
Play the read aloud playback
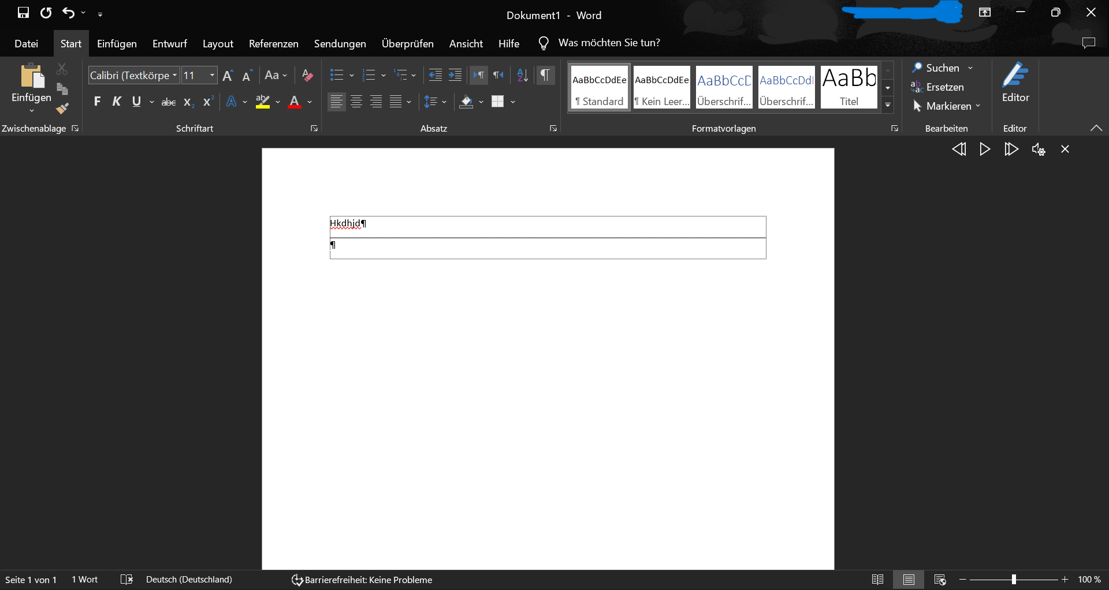tap(985, 150)
